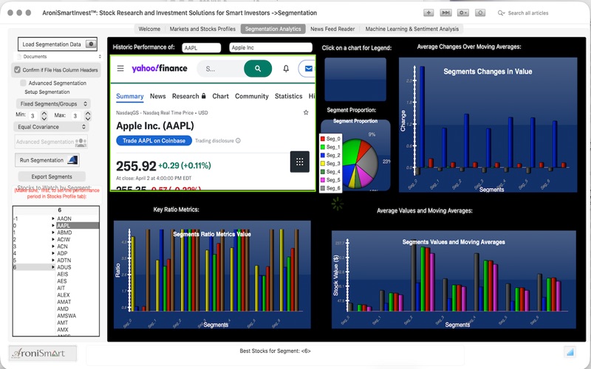
Task: Open Yahoo Finance Statistics tab
Action: click(288, 97)
